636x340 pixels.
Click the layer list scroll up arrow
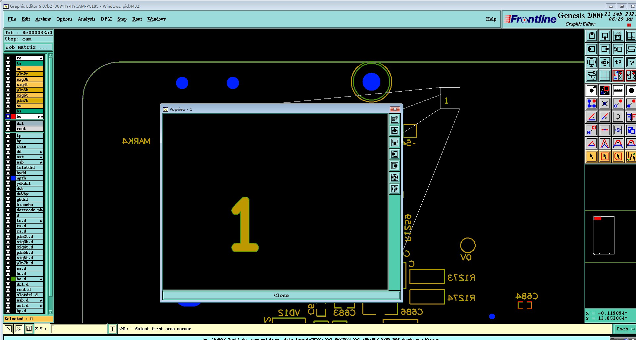[x=51, y=56]
